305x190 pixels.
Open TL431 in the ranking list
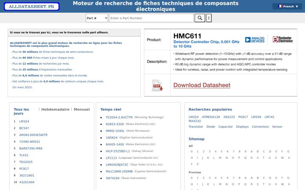point(24,155)
